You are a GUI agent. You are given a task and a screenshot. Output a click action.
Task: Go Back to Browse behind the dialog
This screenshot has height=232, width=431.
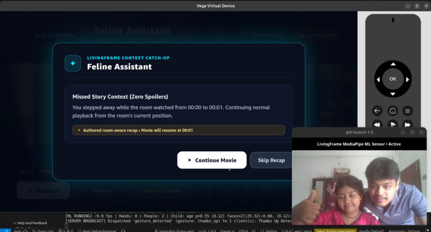[51, 35]
